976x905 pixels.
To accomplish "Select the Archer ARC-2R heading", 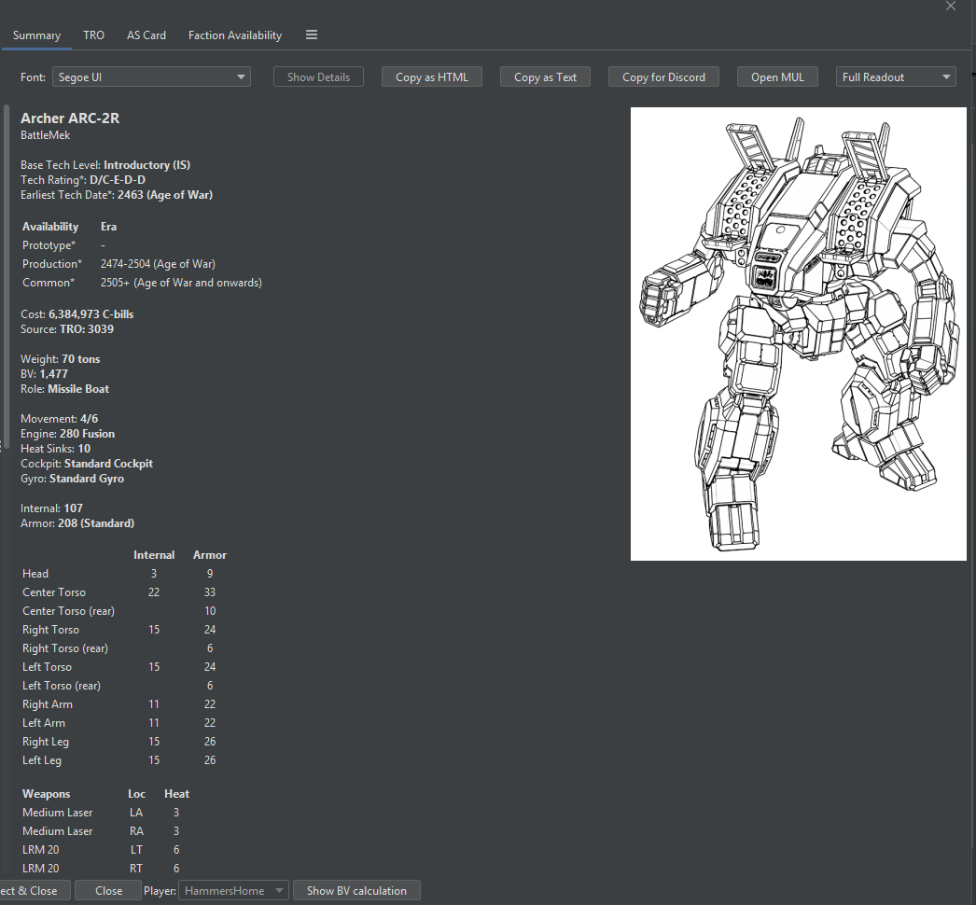I will (x=70, y=118).
